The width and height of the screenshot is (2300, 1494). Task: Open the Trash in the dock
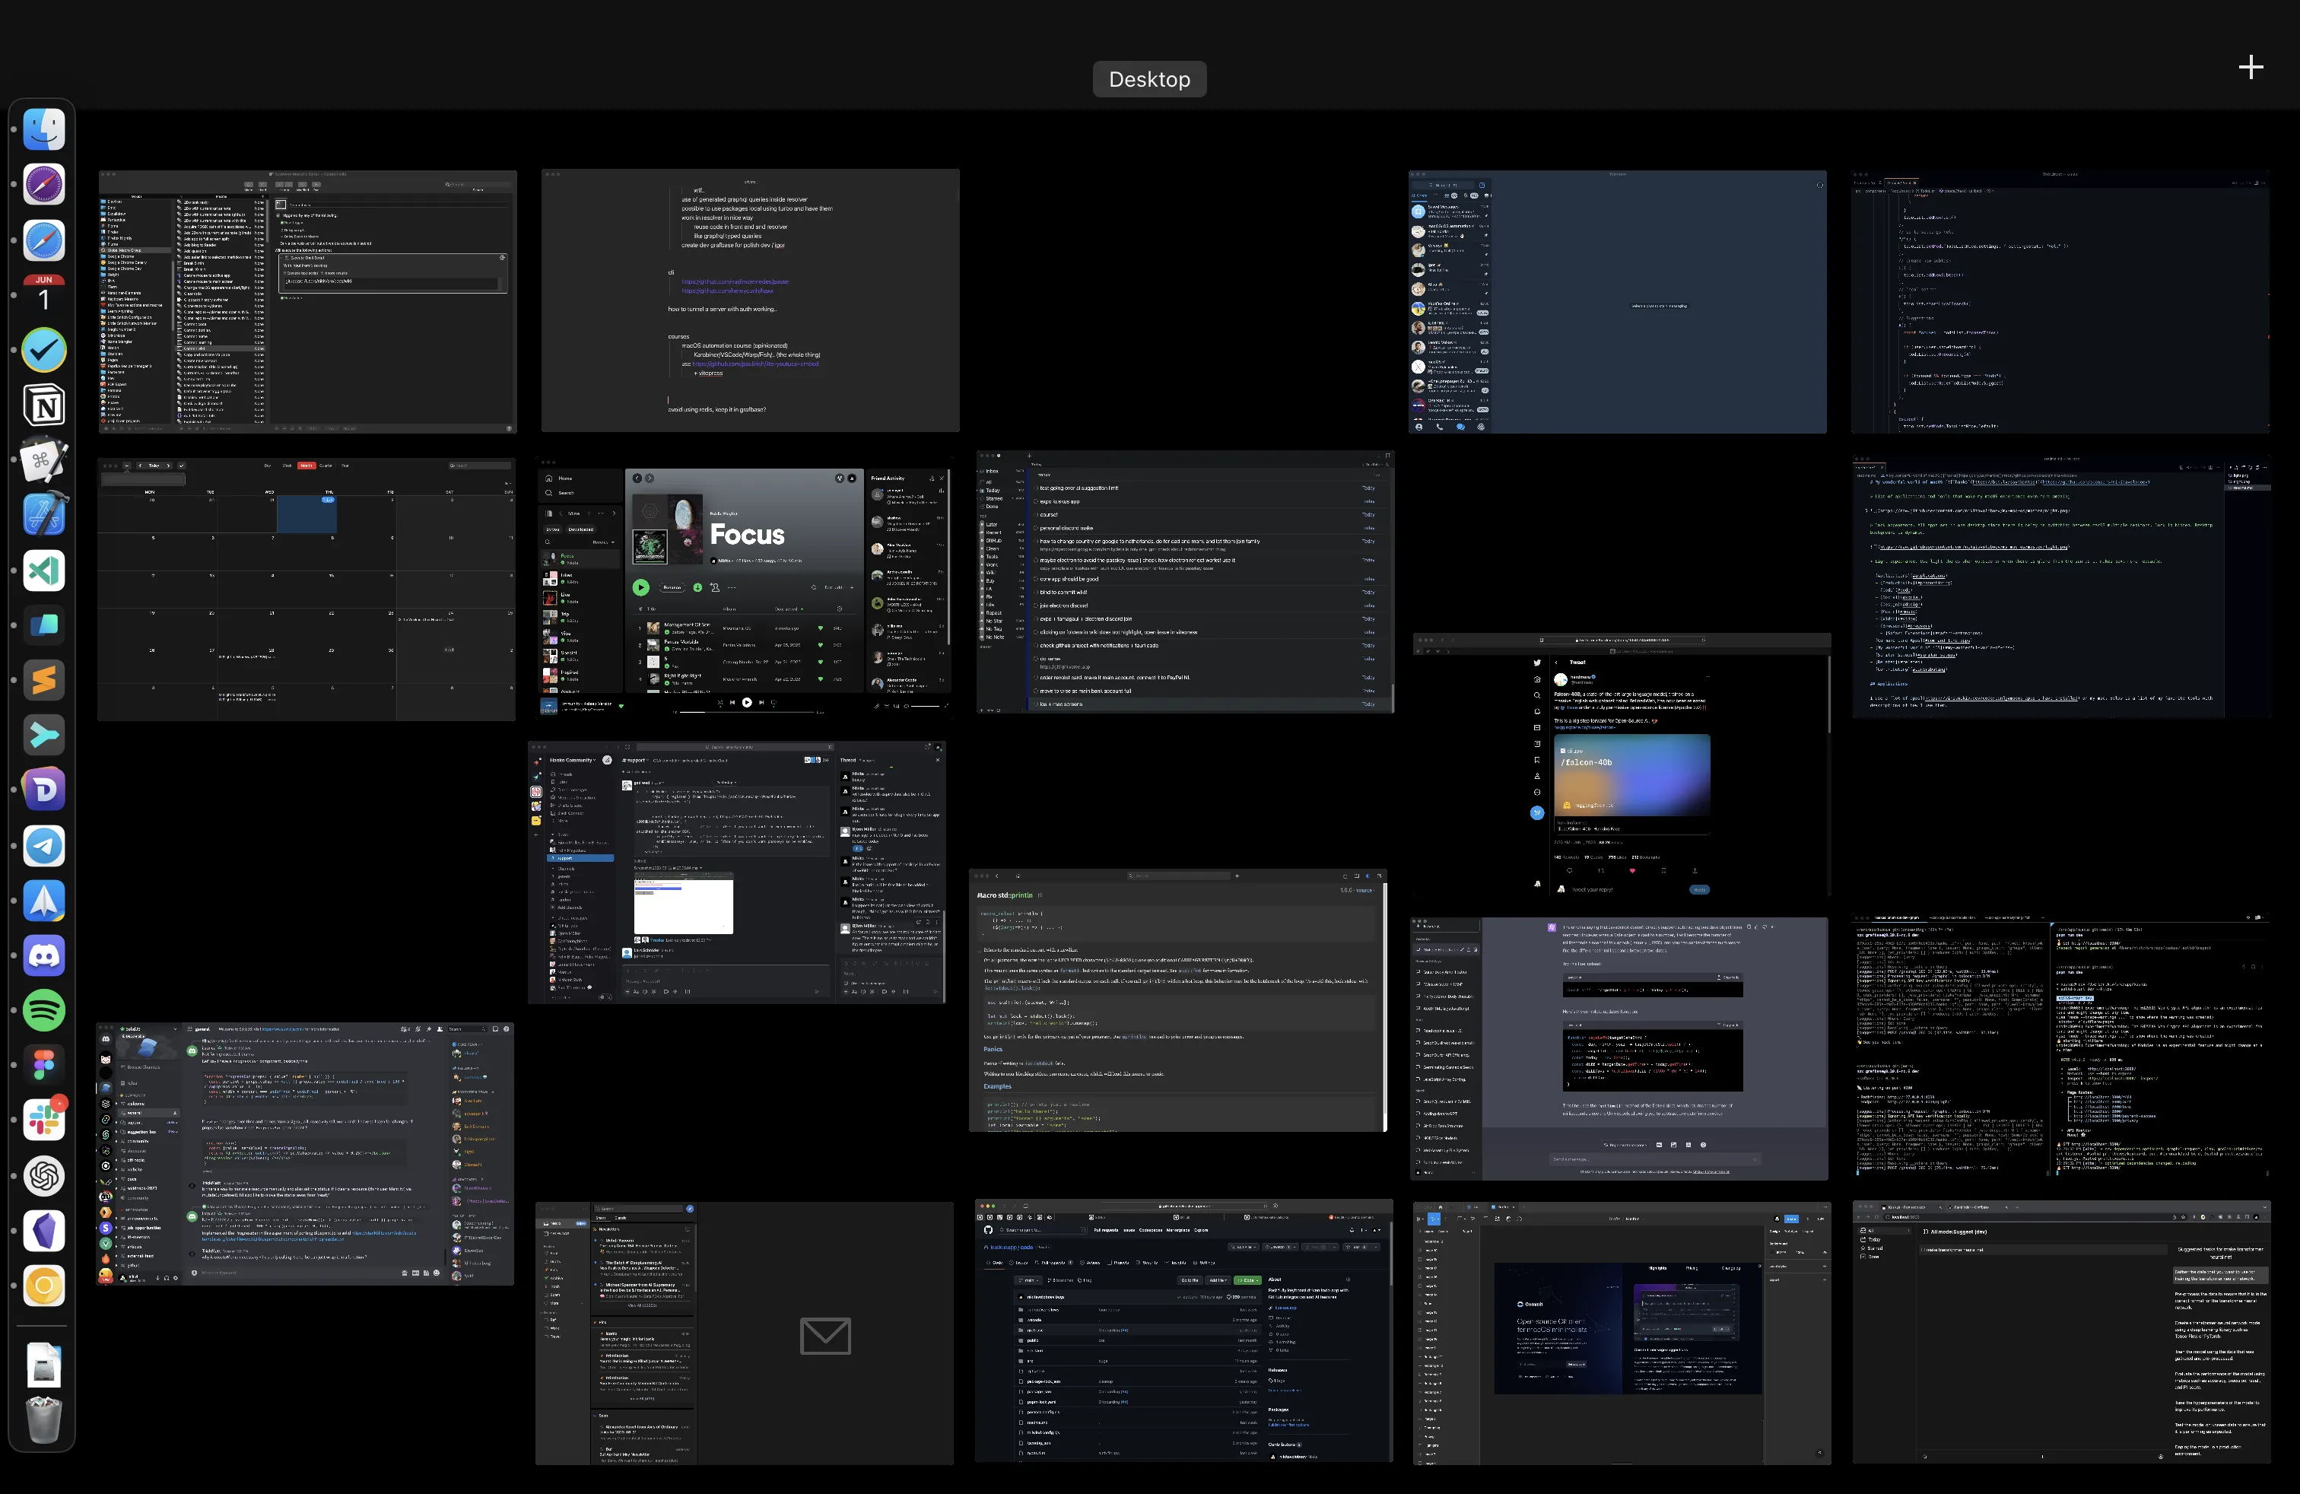(x=44, y=1419)
